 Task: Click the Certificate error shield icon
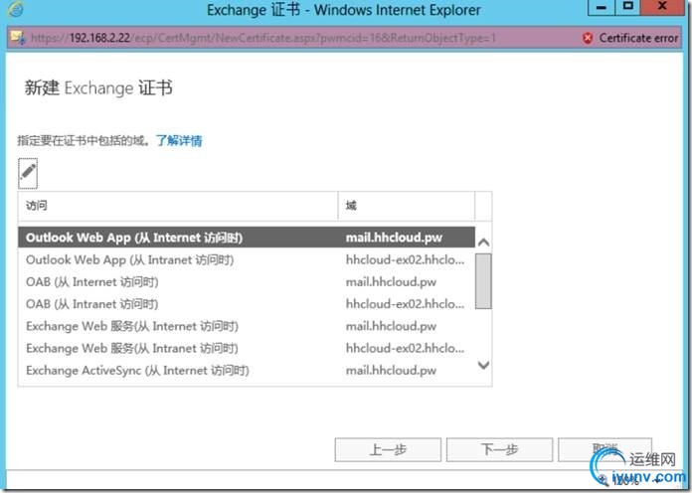[588, 39]
